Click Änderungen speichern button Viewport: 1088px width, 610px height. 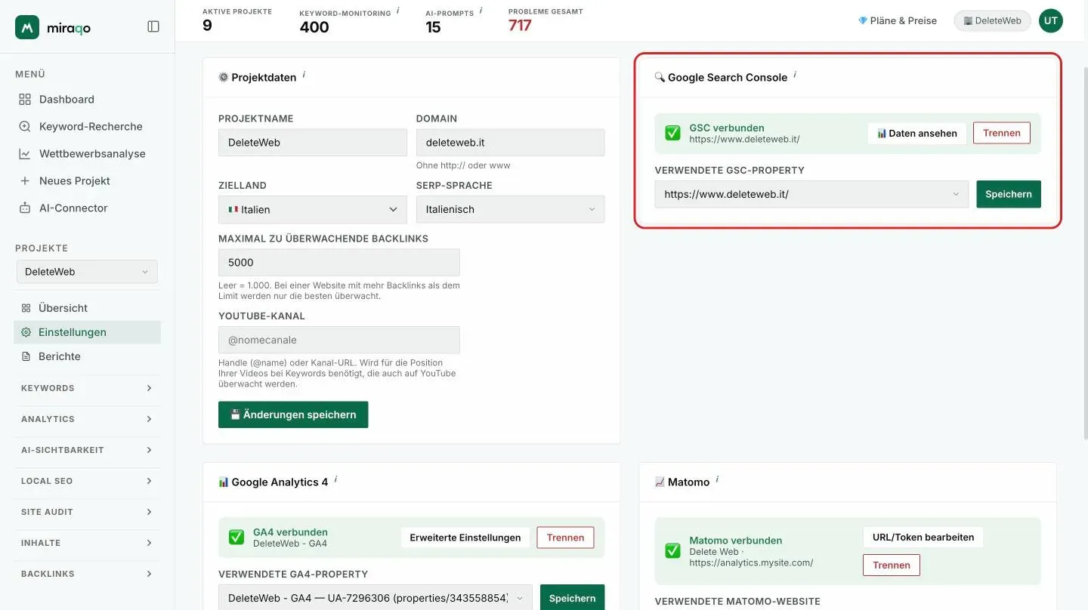click(x=293, y=414)
